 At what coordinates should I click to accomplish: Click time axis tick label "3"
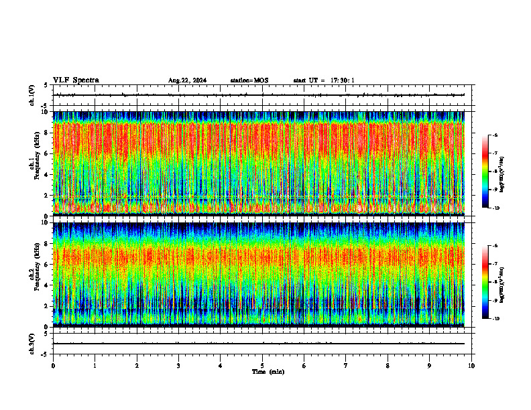point(178,366)
